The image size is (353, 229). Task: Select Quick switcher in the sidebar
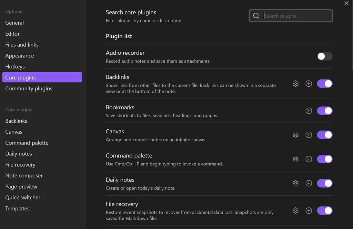coord(23,197)
